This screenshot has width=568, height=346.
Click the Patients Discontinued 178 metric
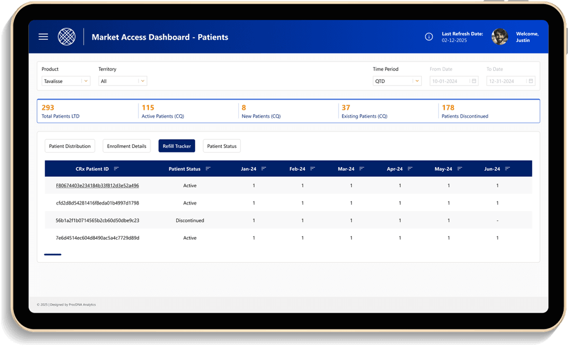(465, 111)
